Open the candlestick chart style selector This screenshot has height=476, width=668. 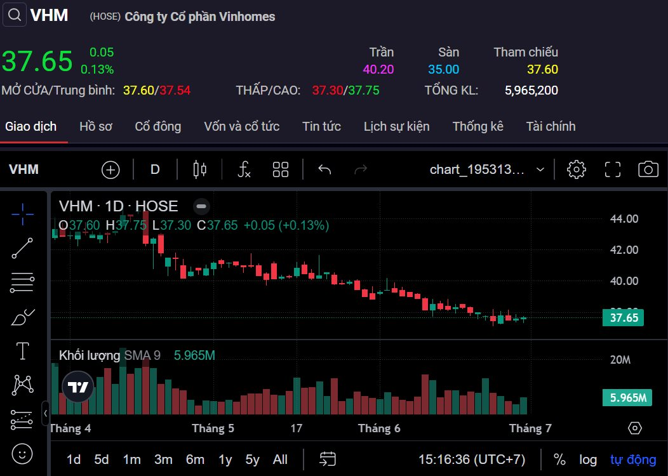199,169
